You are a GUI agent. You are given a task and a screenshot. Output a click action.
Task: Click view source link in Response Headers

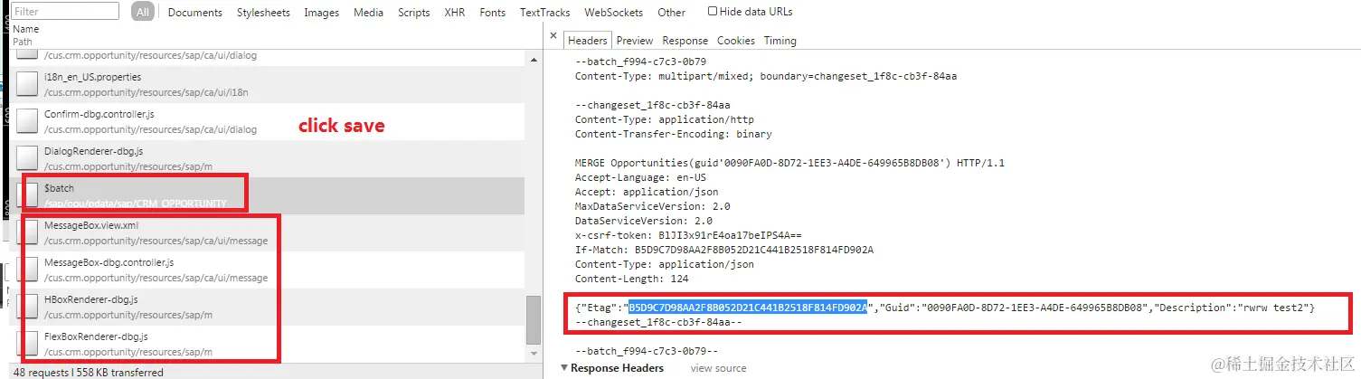(719, 368)
